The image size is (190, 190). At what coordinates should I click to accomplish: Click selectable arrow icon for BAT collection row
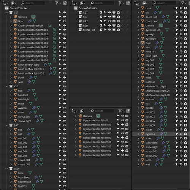tap(60, 125)
